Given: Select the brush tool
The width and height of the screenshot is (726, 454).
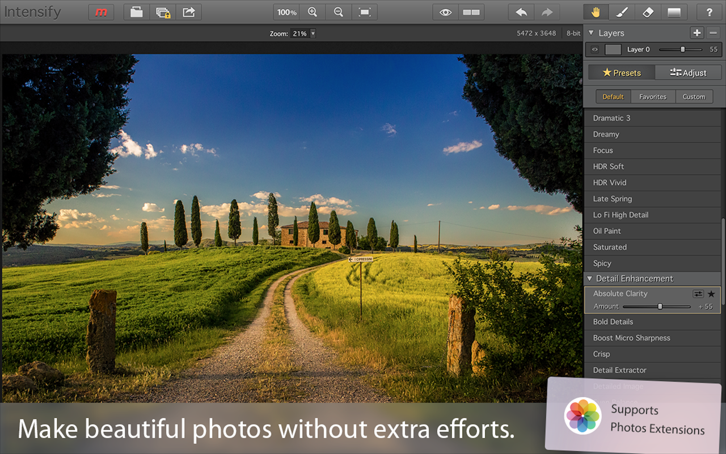Looking at the screenshot, I should pyautogui.click(x=622, y=12).
